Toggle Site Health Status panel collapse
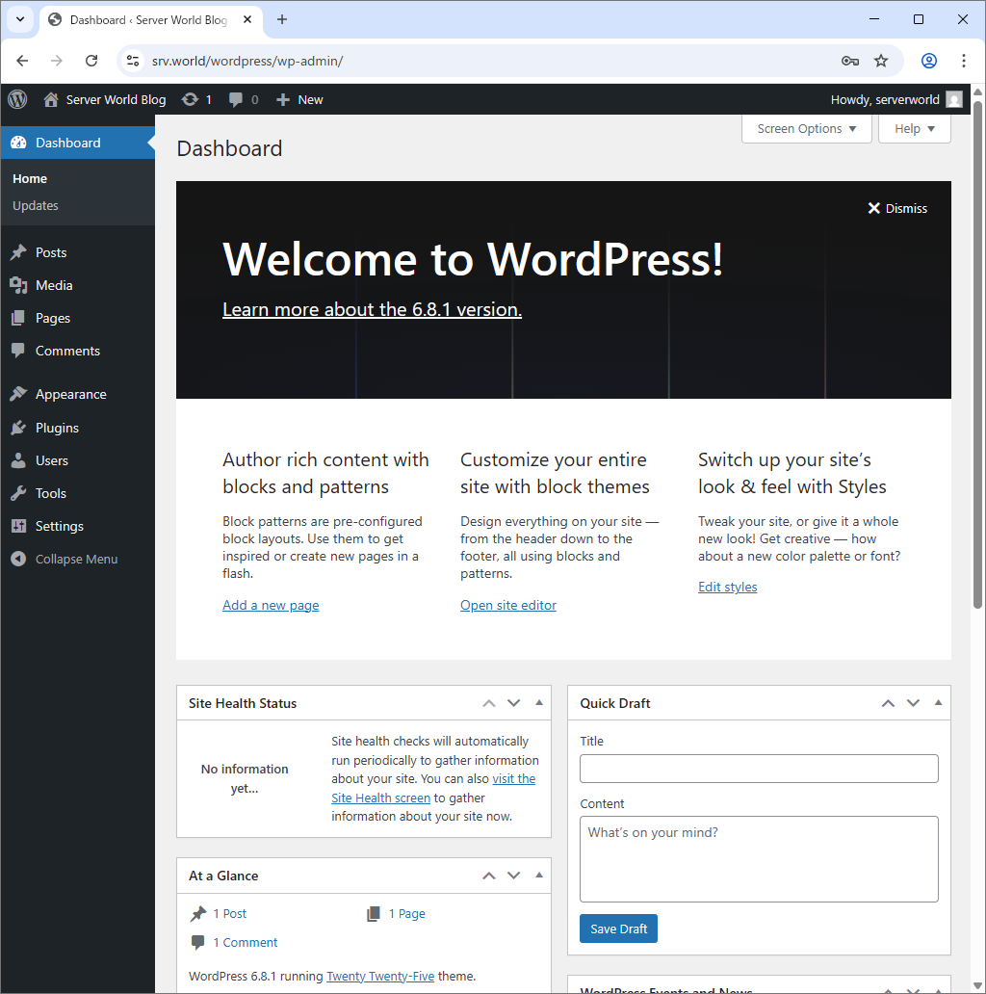 coord(539,702)
